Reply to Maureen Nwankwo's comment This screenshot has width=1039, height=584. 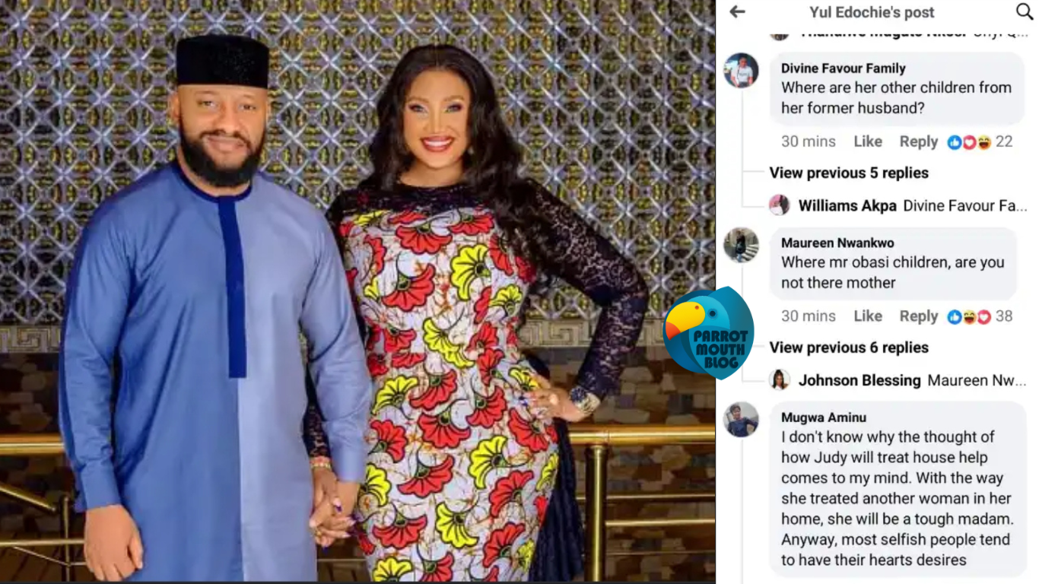918,316
